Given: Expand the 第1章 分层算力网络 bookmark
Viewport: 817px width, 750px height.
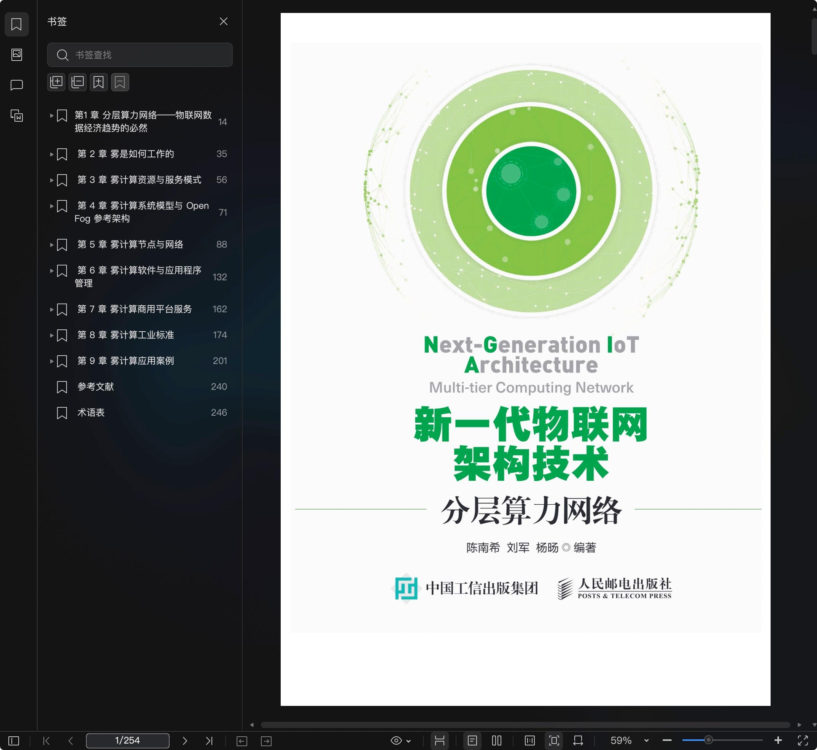Looking at the screenshot, I should pyautogui.click(x=52, y=116).
